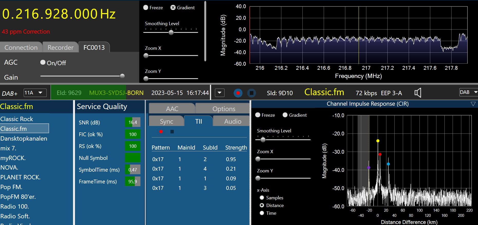Click the red record button
The image size is (478, 225).
(x=238, y=93)
